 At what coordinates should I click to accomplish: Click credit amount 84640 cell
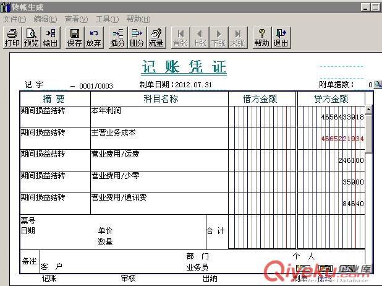coord(331,204)
